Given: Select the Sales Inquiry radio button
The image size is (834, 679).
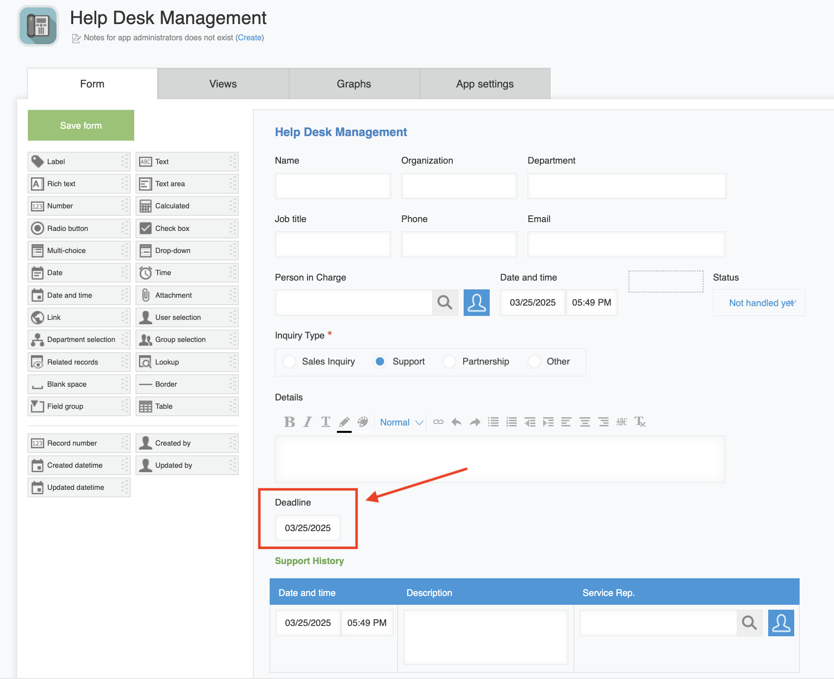Looking at the screenshot, I should click(289, 362).
